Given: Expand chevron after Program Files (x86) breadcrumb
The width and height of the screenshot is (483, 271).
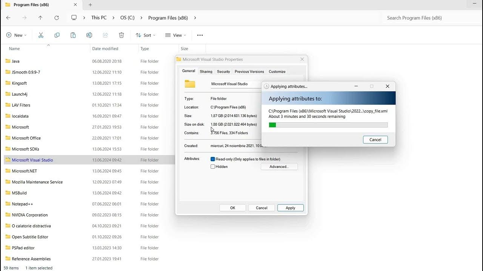Looking at the screenshot, I should tap(195, 18).
